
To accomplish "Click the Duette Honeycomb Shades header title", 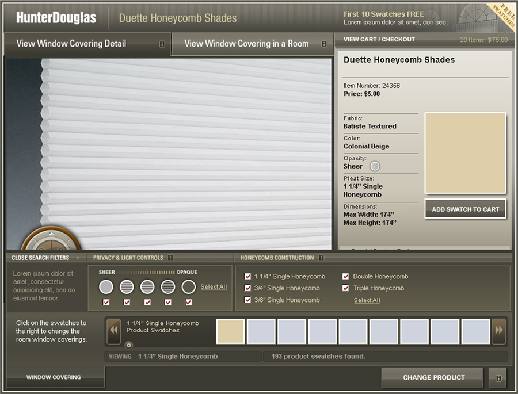I will pos(178,18).
